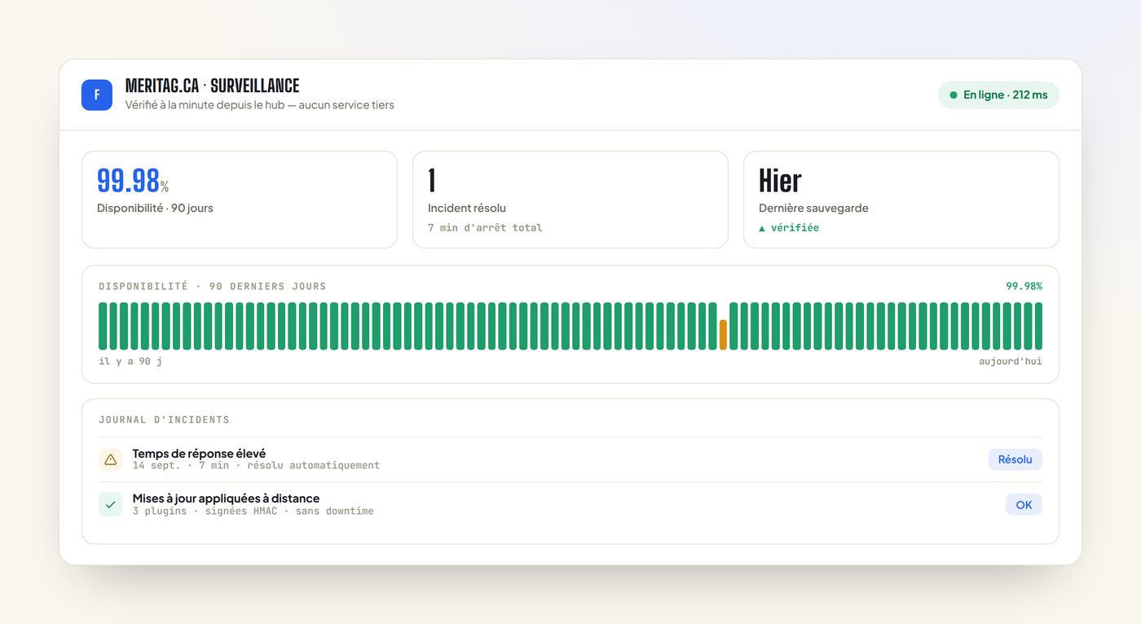Click "Disponibilité · 90 jours" label
The image size is (1141, 624).
[x=155, y=208]
